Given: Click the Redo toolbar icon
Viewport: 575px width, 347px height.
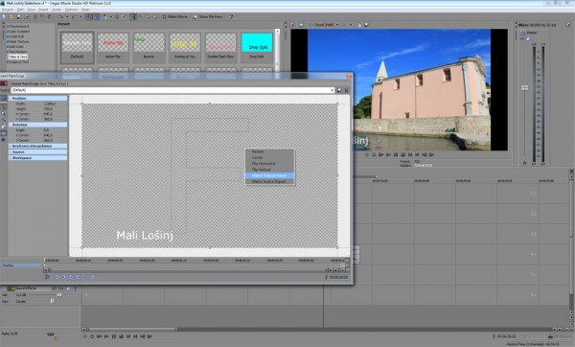Looking at the screenshot, I should (x=74, y=17).
